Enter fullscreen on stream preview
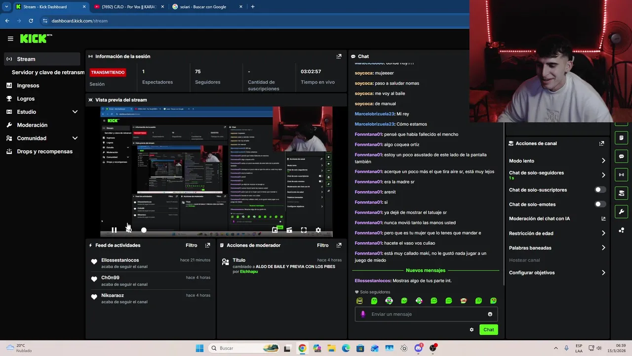The width and height of the screenshot is (632, 356). pos(304,230)
